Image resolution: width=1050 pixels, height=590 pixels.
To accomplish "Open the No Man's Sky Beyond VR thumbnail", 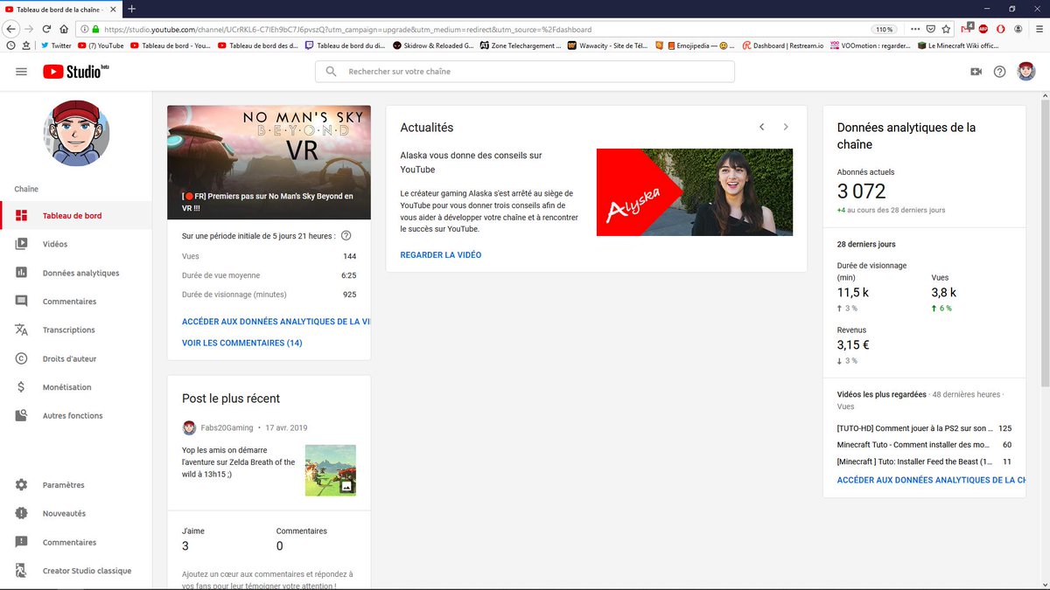I will [269, 163].
